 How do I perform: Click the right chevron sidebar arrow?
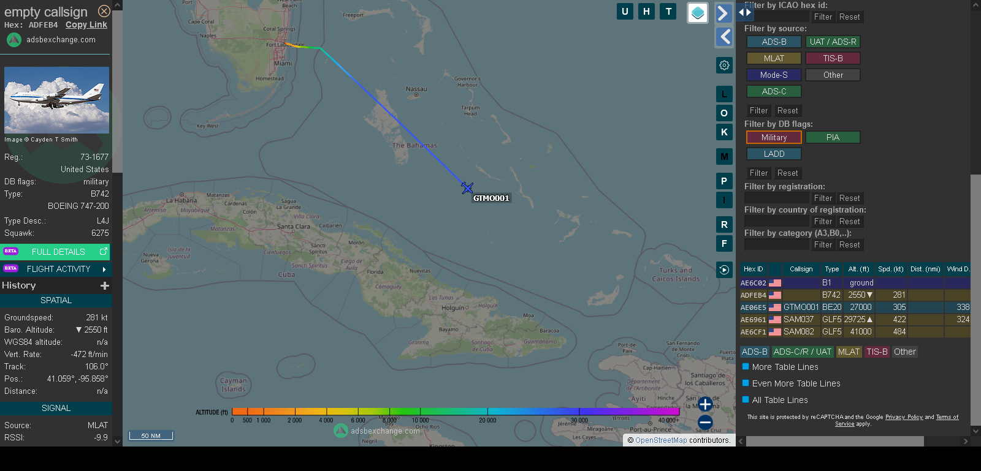tap(723, 13)
